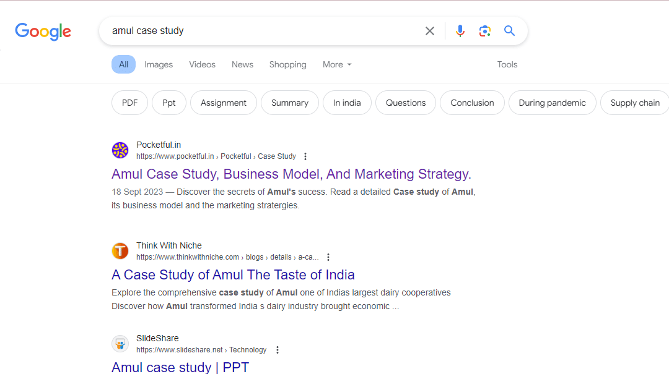Click into the amul case study search field

[260, 31]
